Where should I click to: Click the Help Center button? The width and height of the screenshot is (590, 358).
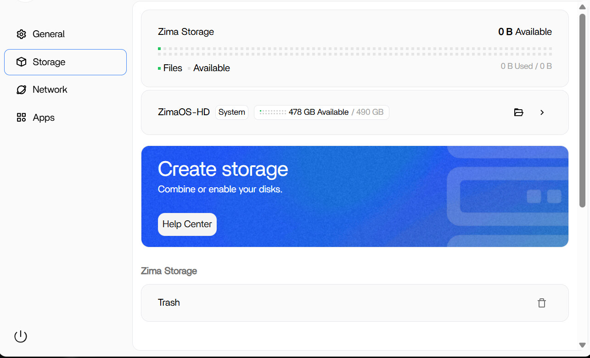tap(187, 224)
